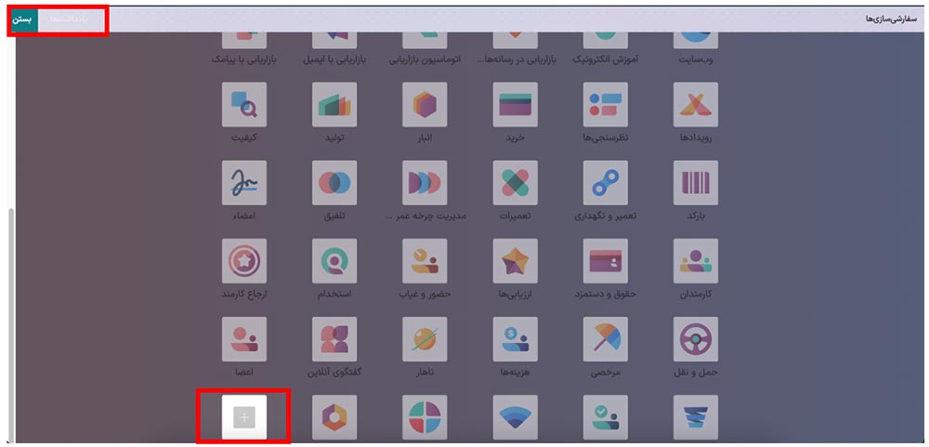Open the نظرسنجی‌ها (Surveys) app icon

(x=606, y=105)
